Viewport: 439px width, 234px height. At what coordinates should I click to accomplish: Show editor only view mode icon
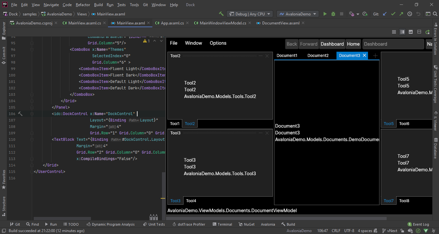pos(394,32)
